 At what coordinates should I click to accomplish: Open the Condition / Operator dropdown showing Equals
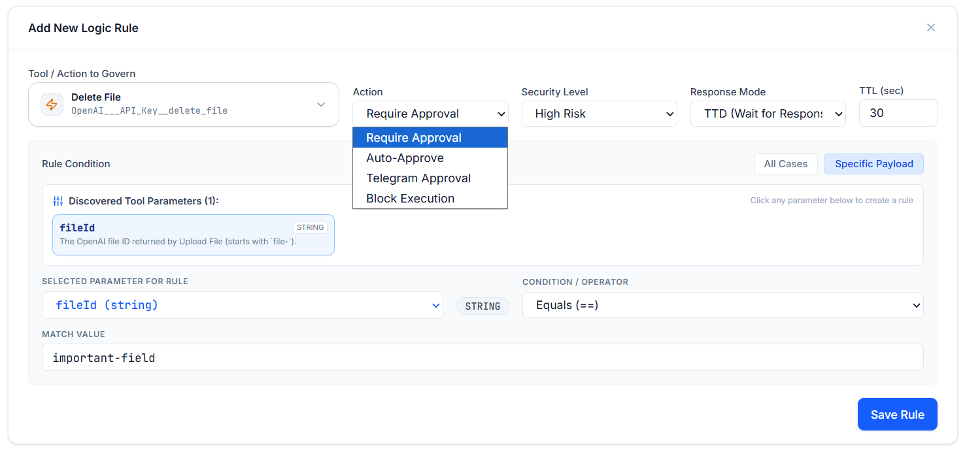pos(722,305)
